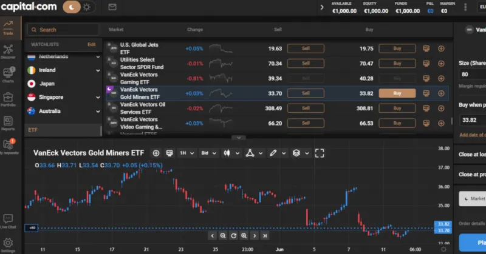
Task: Sell VanEck Vectors Oil Services ETF
Action: click(306, 108)
